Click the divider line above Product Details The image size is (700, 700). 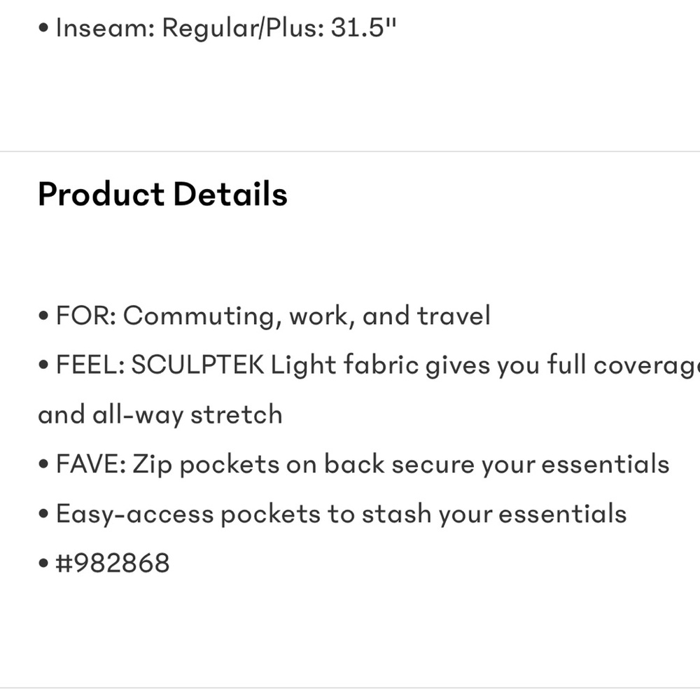350,151
